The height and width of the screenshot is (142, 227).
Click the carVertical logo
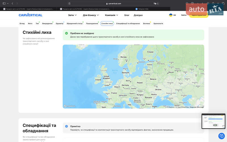pyautogui.click(x=30, y=15)
